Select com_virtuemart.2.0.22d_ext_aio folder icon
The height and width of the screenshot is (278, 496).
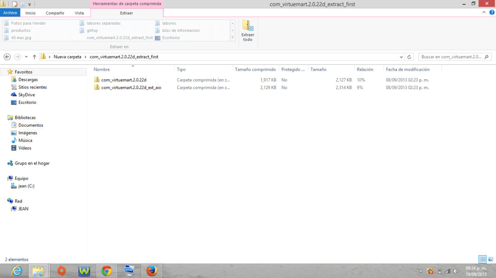coord(97,87)
